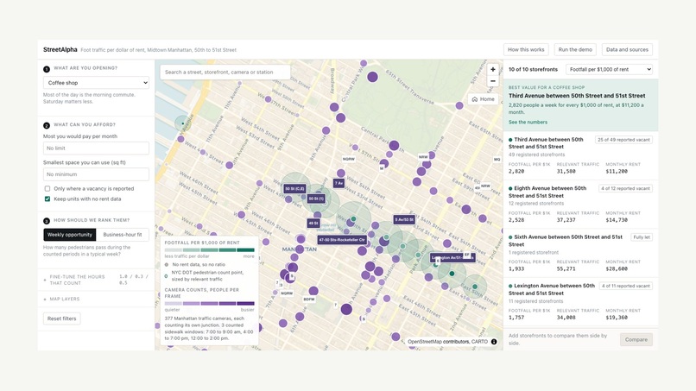This screenshot has height=391, width=696.
Task: Click the Compare button
Action: (636, 339)
